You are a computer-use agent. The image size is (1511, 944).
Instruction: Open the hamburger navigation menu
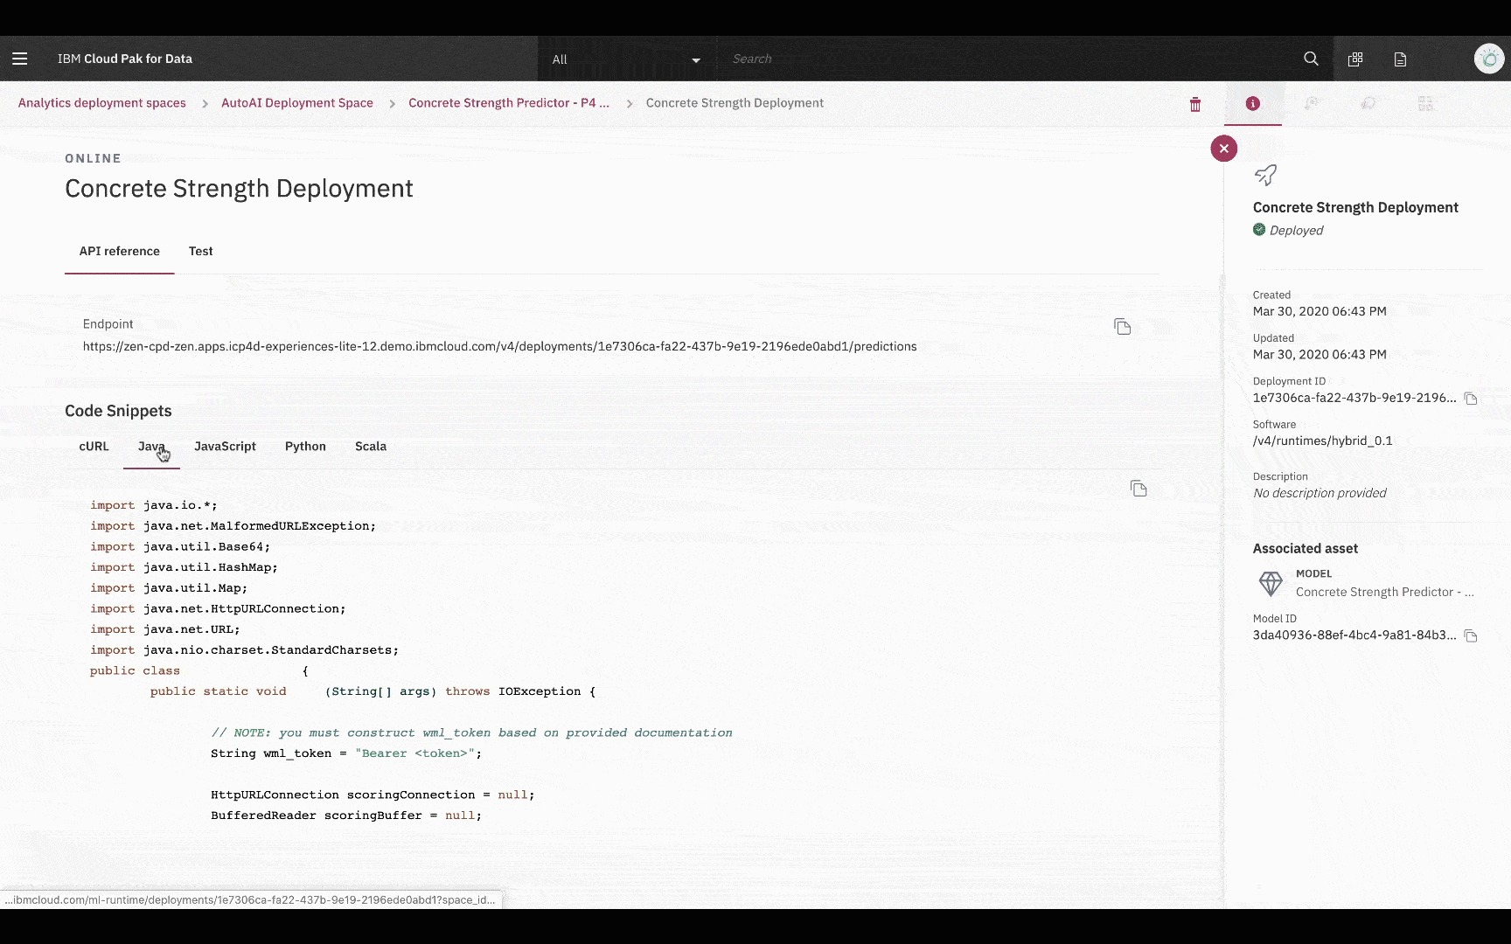click(x=20, y=59)
